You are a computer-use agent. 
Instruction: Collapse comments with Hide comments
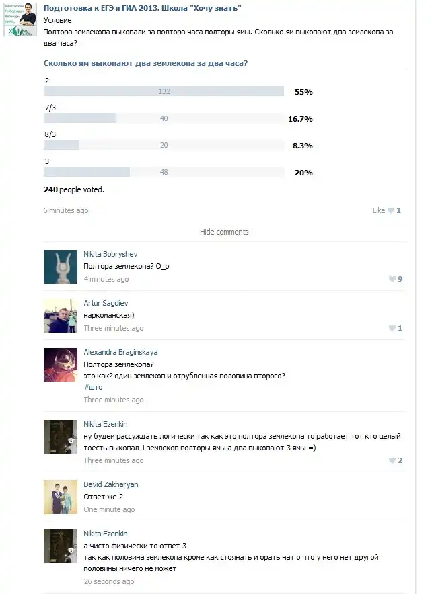click(x=224, y=232)
